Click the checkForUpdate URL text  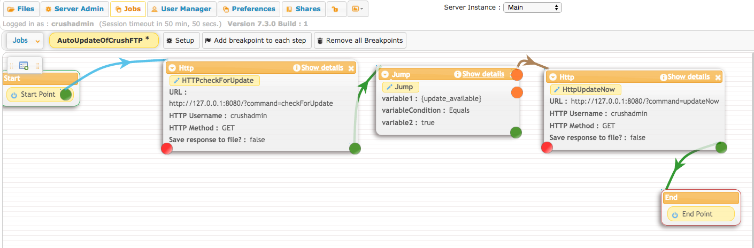[x=251, y=103]
